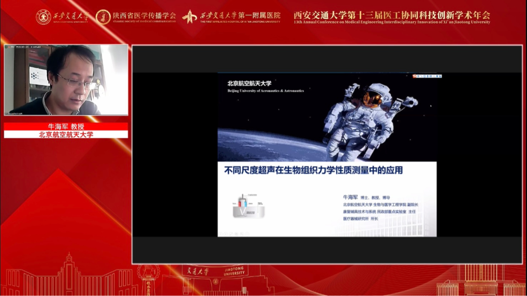Select the speaker webcam video thumbnail
This screenshot has width=527, height=296.
pos(66,80)
